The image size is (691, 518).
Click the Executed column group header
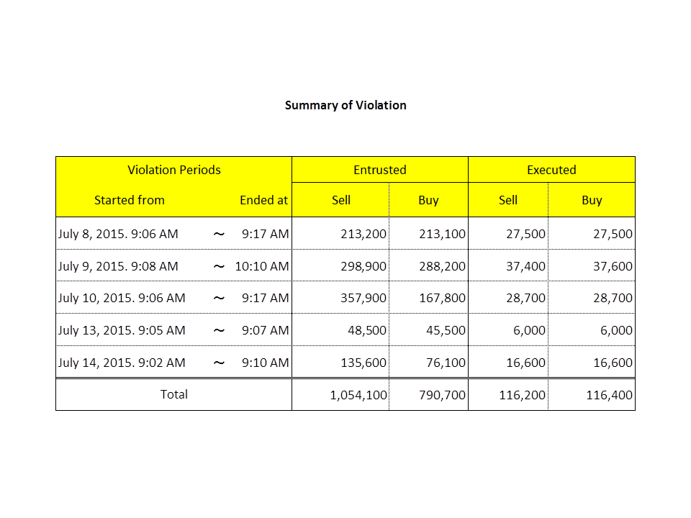pyautogui.click(x=551, y=170)
